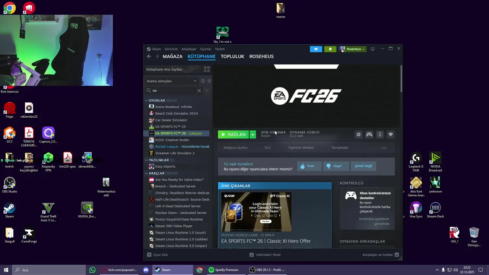The image size is (489, 275).
Task: Go forward with the Steam navigation arrow
Action: tap(157, 56)
